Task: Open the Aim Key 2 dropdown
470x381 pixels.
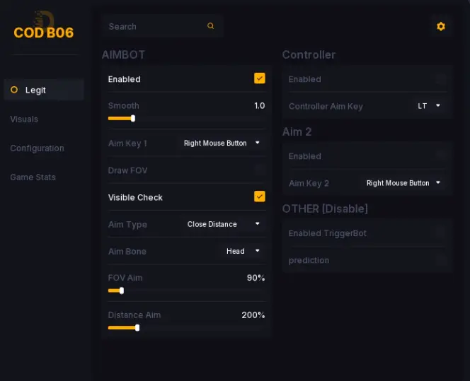Action: pyautogui.click(x=403, y=183)
